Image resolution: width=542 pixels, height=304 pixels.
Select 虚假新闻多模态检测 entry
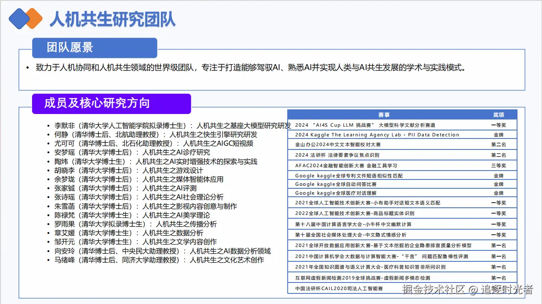coord(362,278)
